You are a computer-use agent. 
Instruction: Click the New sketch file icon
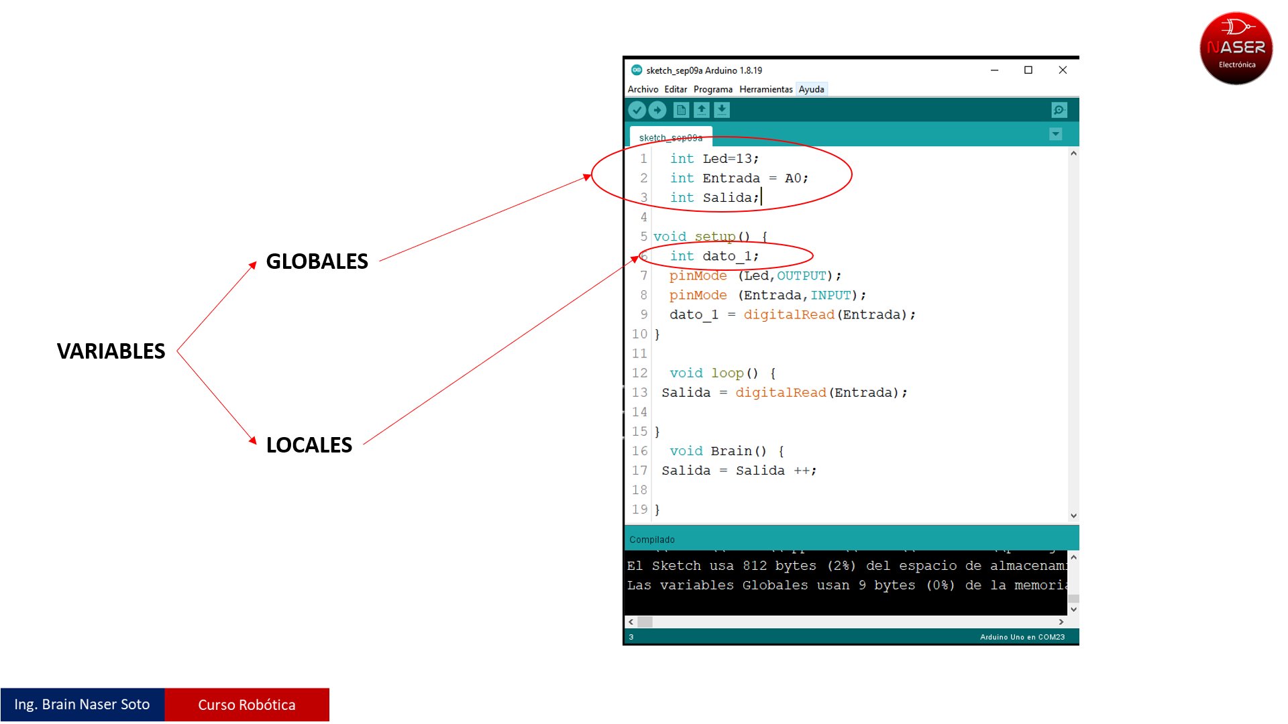point(681,110)
